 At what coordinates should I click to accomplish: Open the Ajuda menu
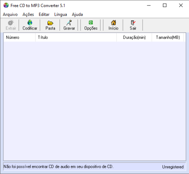(77, 15)
